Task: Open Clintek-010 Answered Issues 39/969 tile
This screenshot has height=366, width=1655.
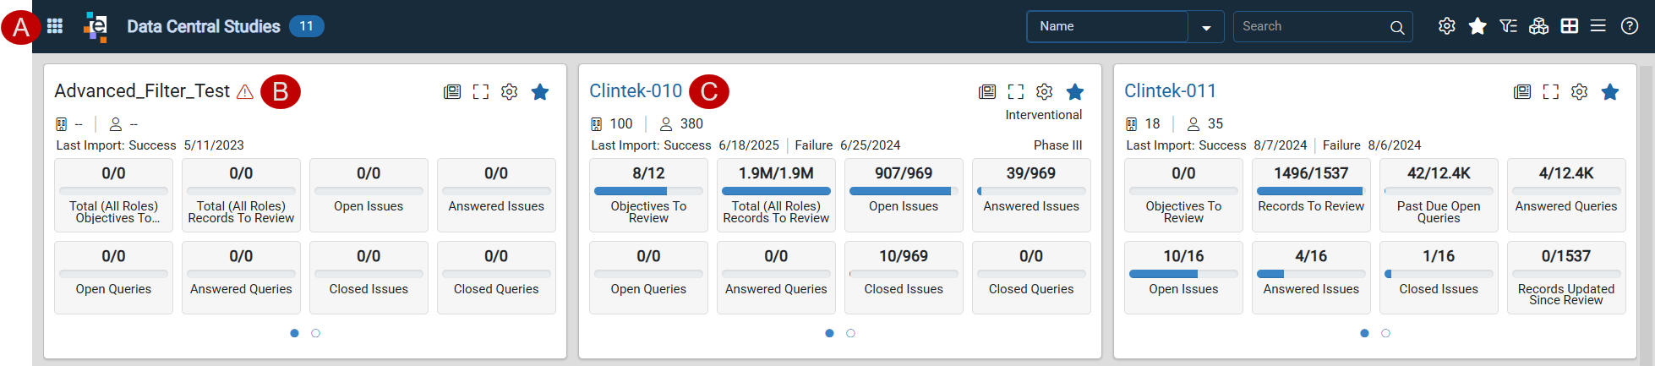Action: 1031,195
